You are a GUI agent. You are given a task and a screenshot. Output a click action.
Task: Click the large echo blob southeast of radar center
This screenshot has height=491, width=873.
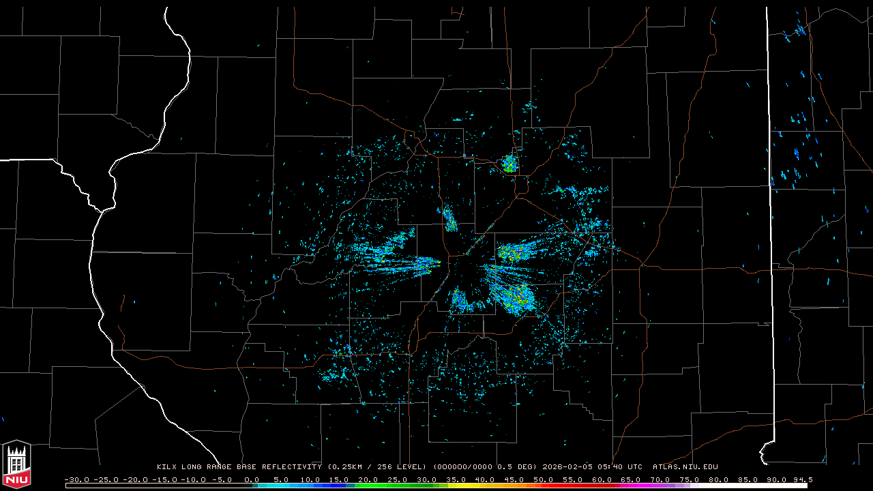pyautogui.click(x=512, y=295)
